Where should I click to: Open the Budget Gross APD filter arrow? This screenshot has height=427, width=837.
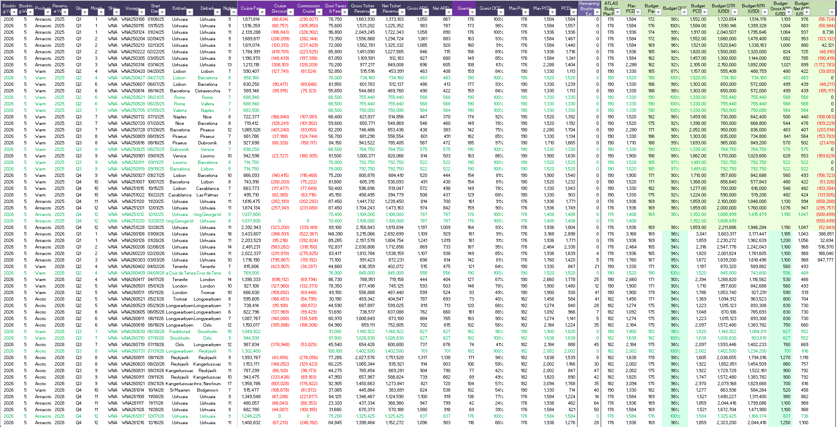tap(789, 12)
